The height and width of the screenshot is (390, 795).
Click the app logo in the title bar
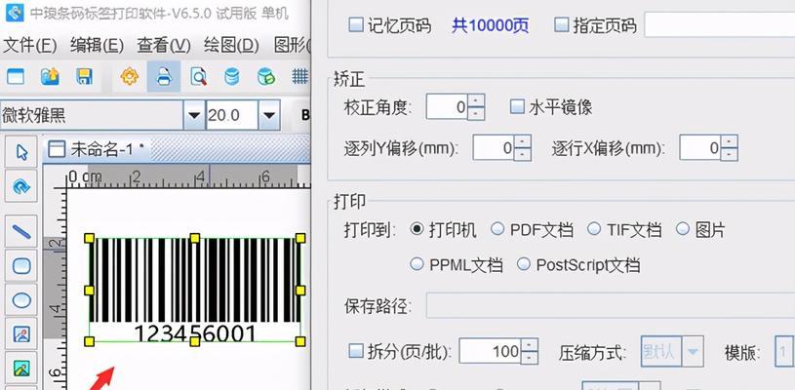point(15,12)
